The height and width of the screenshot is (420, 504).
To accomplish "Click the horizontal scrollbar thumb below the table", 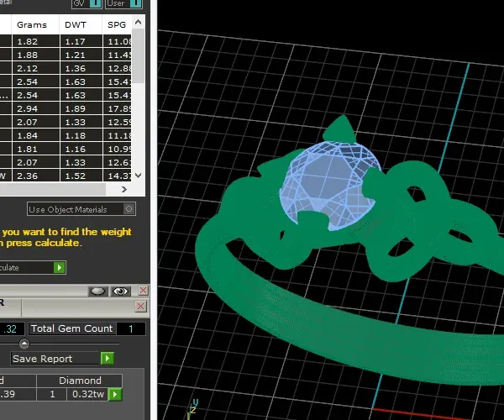I will 51,190.
